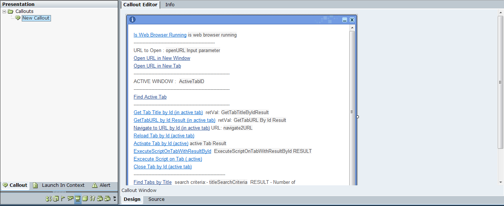Select New Callout in the tree
The width and height of the screenshot is (504, 206).
point(36,18)
